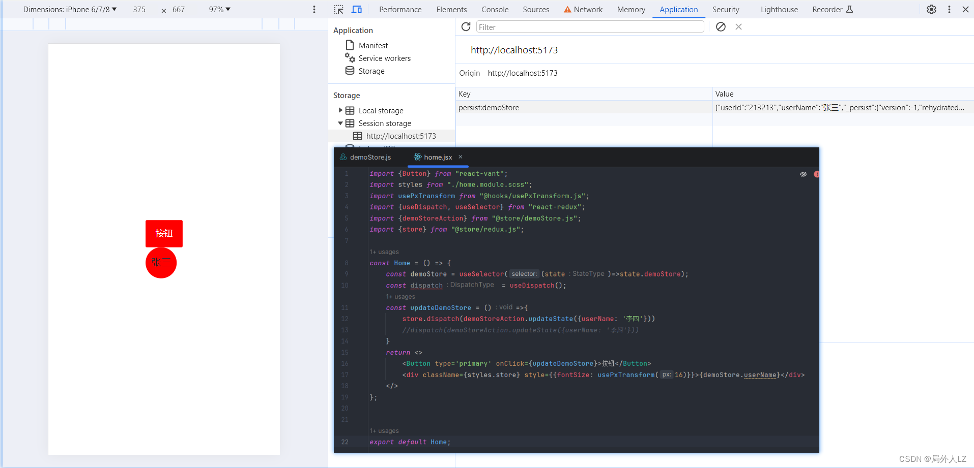Screen dimensions: 974x468
Task: Click the error indicator in home.jsx editor
Action: (817, 174)
